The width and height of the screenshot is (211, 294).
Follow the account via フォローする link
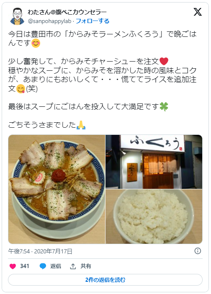pos(93,21)
